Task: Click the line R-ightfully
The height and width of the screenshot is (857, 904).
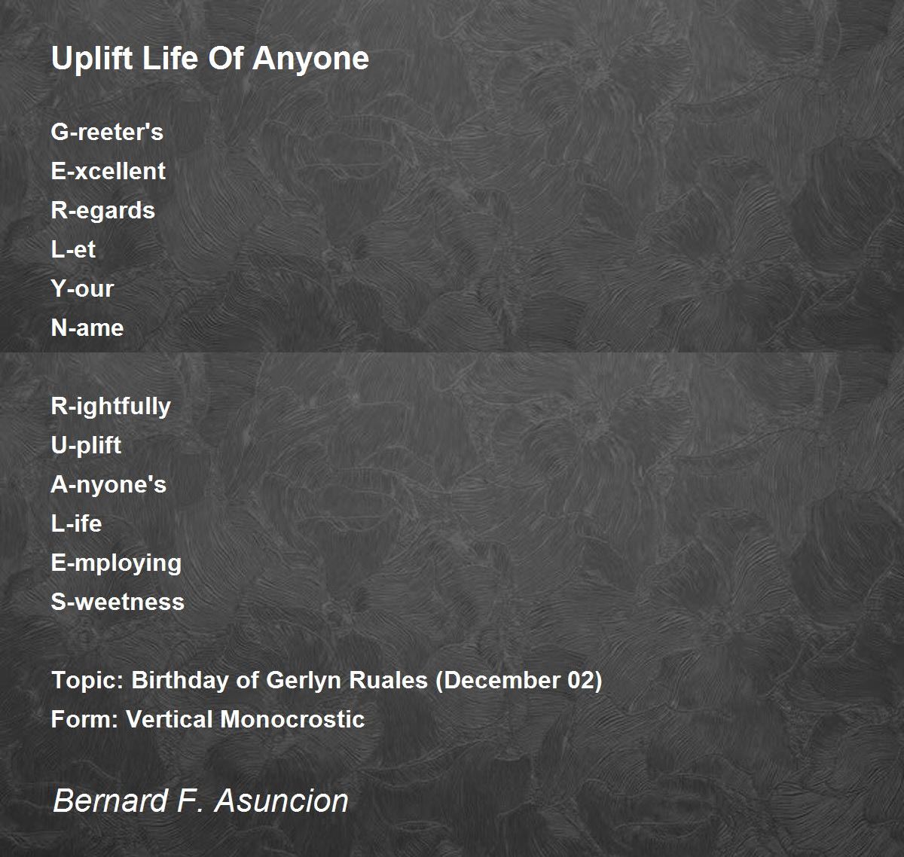Action: click(111, 406)
